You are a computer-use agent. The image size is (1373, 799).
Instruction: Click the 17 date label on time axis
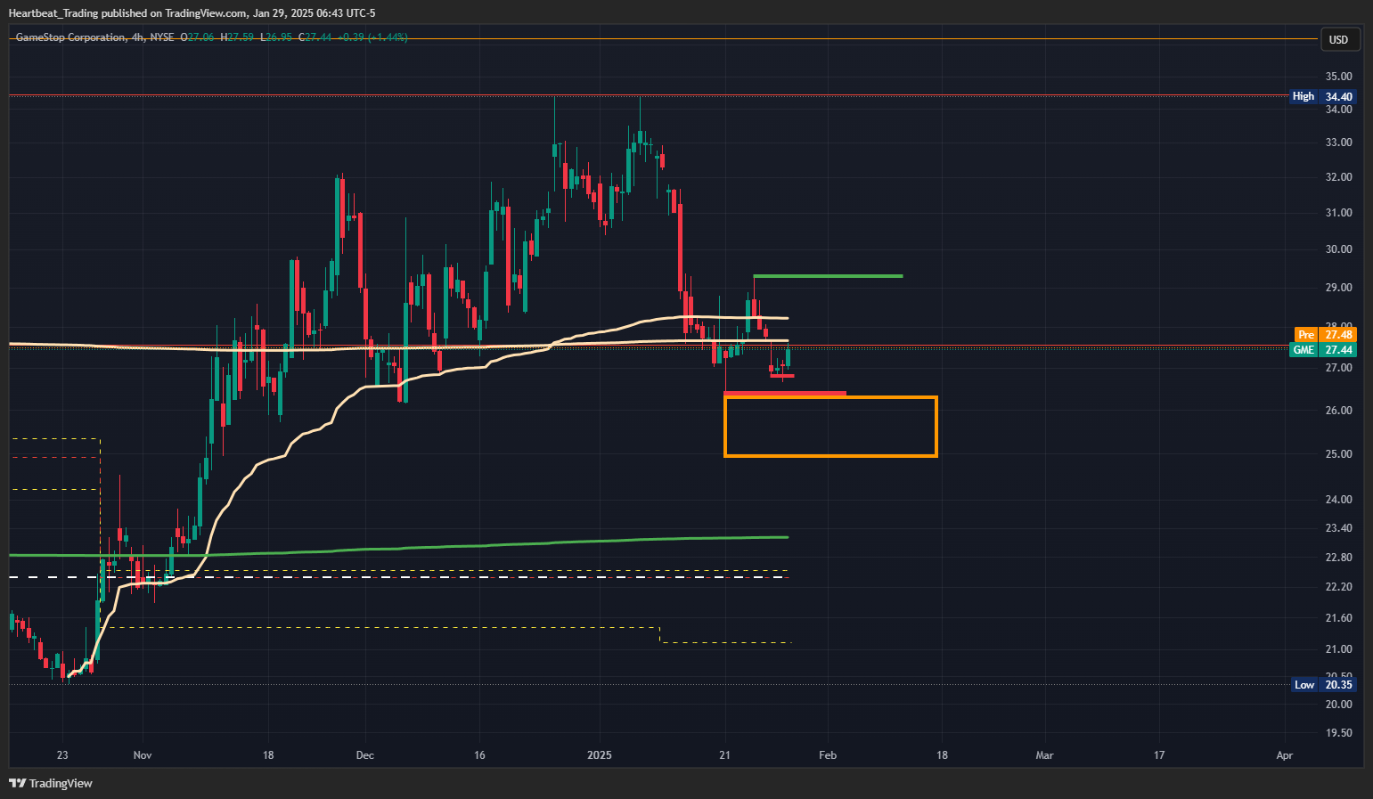[1159, 755]
